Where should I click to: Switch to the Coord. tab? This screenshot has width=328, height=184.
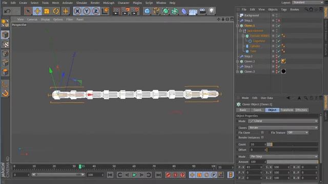257,110
